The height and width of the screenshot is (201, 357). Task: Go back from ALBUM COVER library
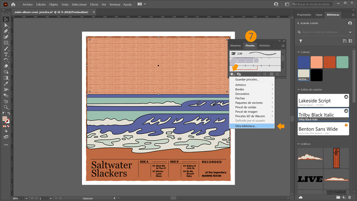[298, 23]
